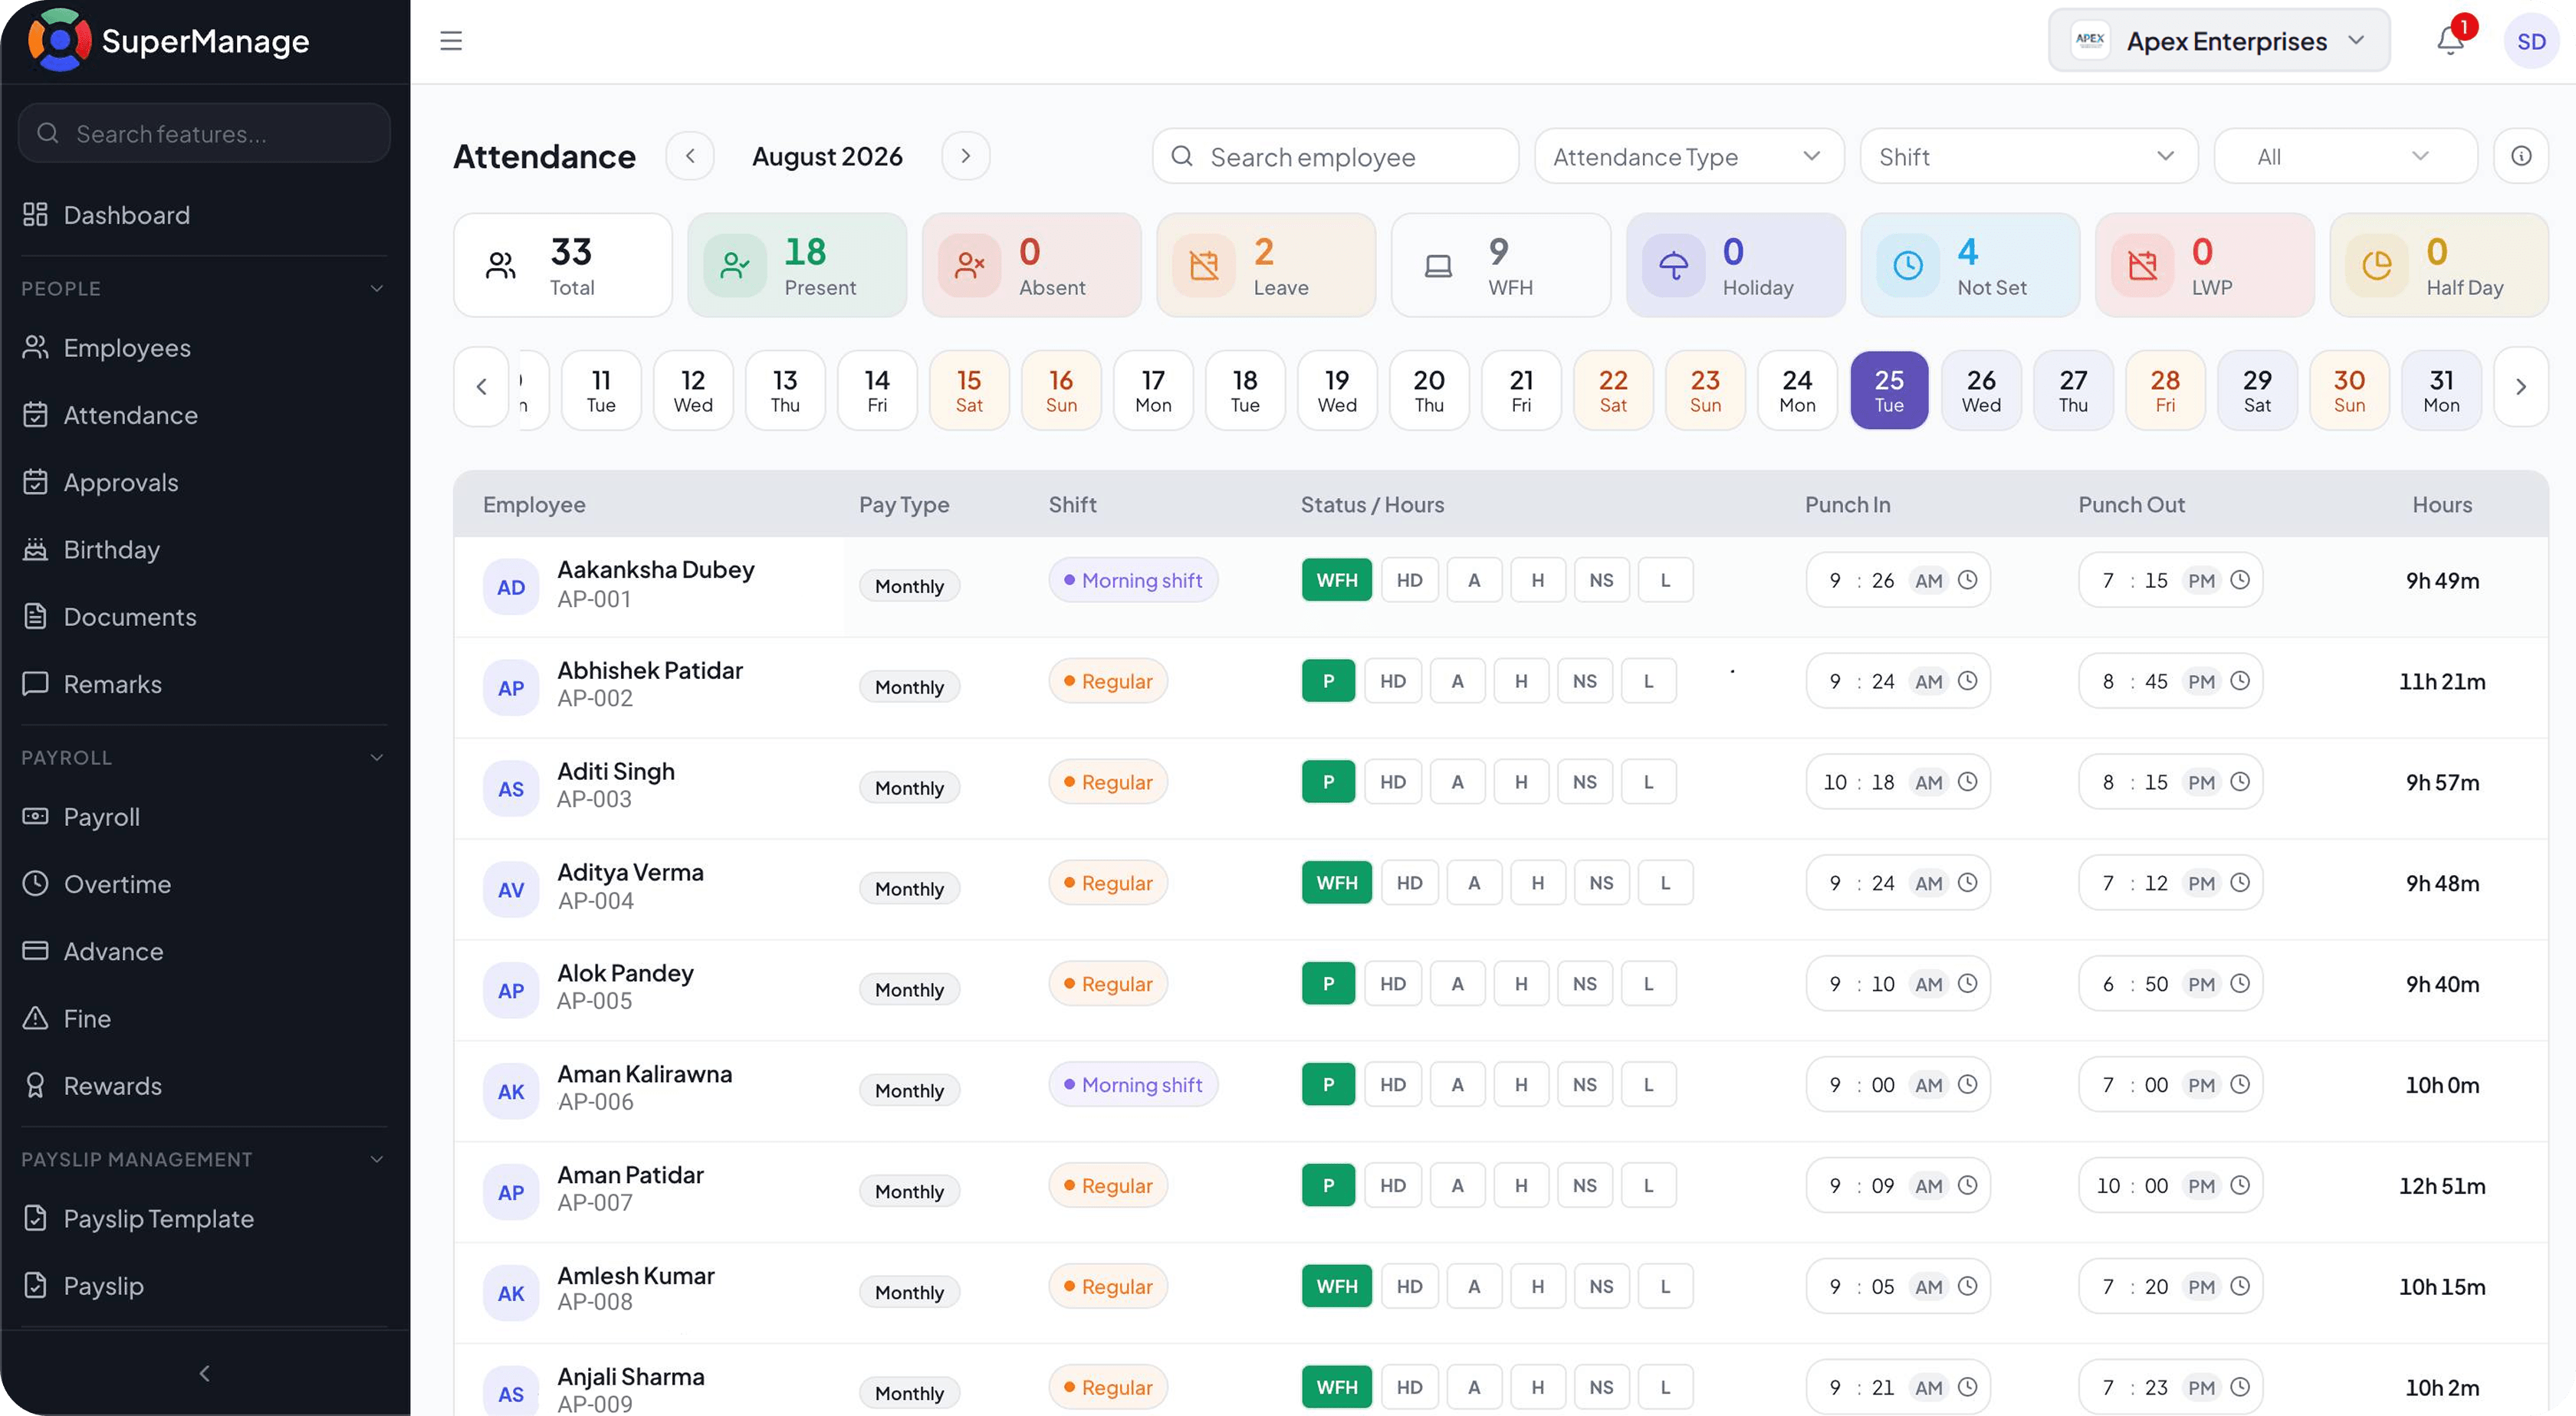
Task: Open the notifications bell
Action: point(2450,41)
